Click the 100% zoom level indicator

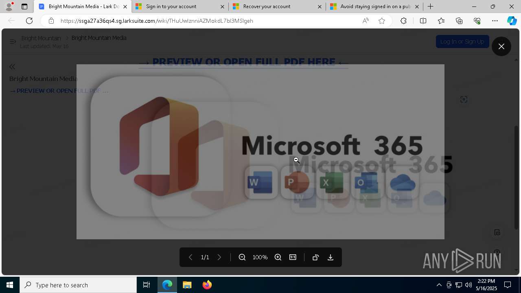260,257
